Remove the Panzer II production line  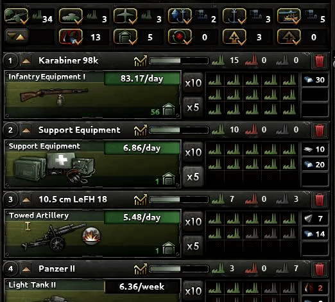tap(320, 269)
